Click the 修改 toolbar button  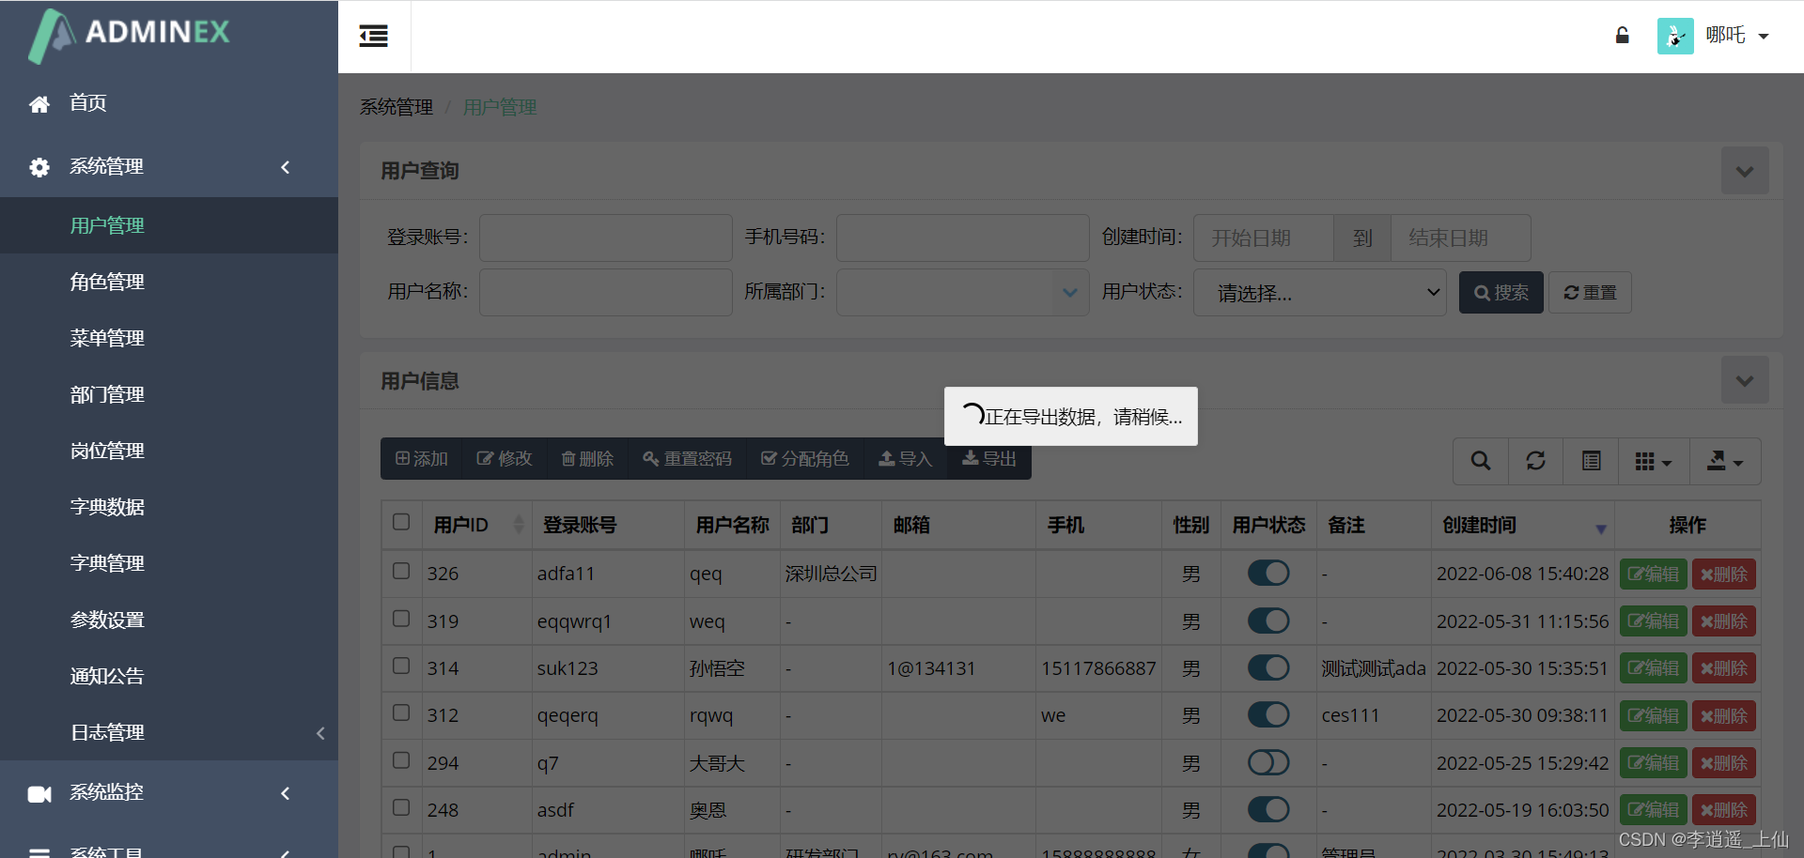click(x=505, y=459)
